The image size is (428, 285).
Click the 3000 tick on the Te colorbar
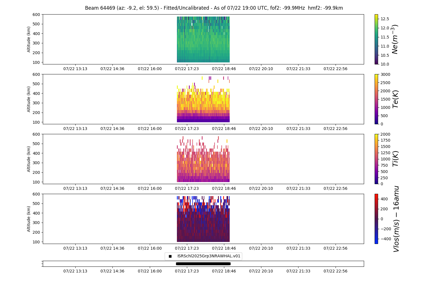(385, 74)
